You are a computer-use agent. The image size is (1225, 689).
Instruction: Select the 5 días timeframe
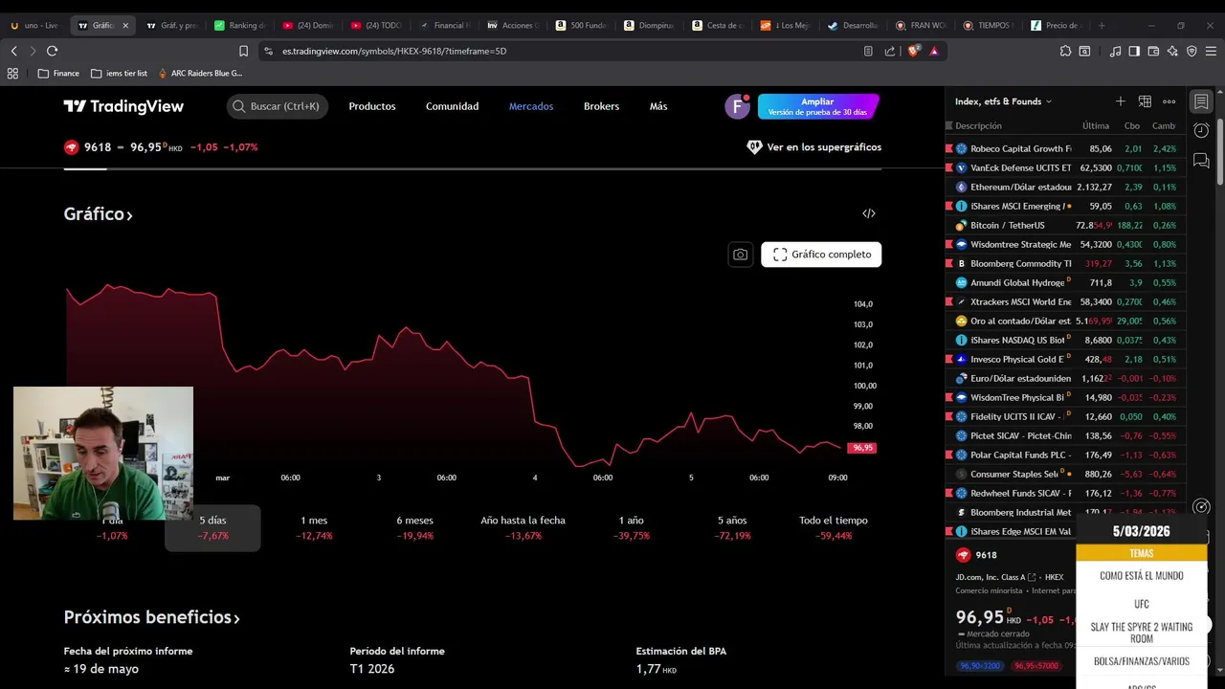212,527
